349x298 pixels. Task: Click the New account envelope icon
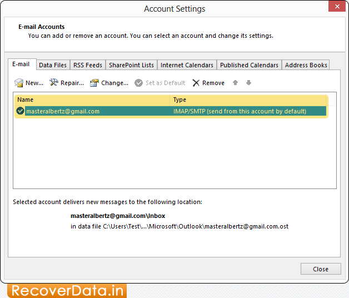coord(19,83)
